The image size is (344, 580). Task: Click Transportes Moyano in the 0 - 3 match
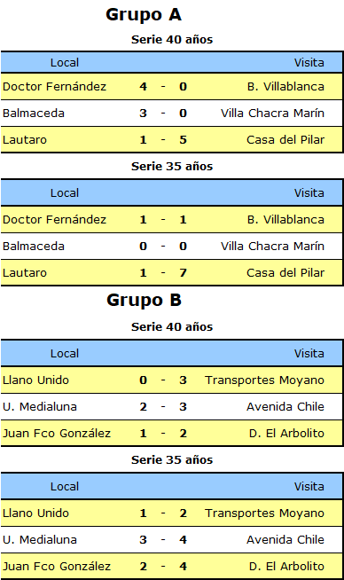264,380
